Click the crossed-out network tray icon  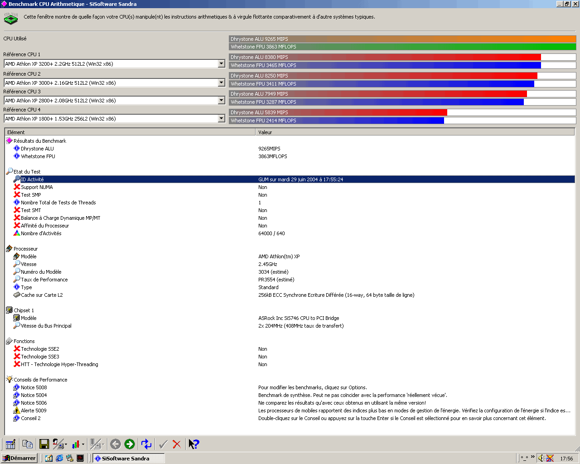pyautogui.click(x=550, y=458)
